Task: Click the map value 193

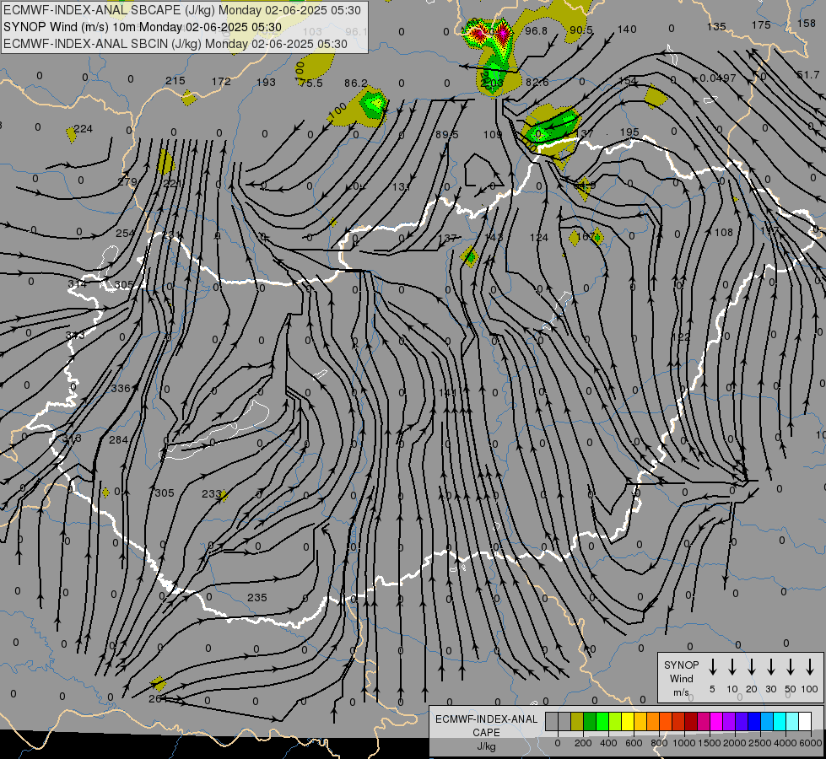Action: coord(266,82)
